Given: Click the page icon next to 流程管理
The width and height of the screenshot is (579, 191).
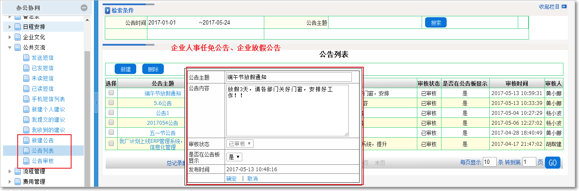Looking at the screenshot, I should [18, 171].
